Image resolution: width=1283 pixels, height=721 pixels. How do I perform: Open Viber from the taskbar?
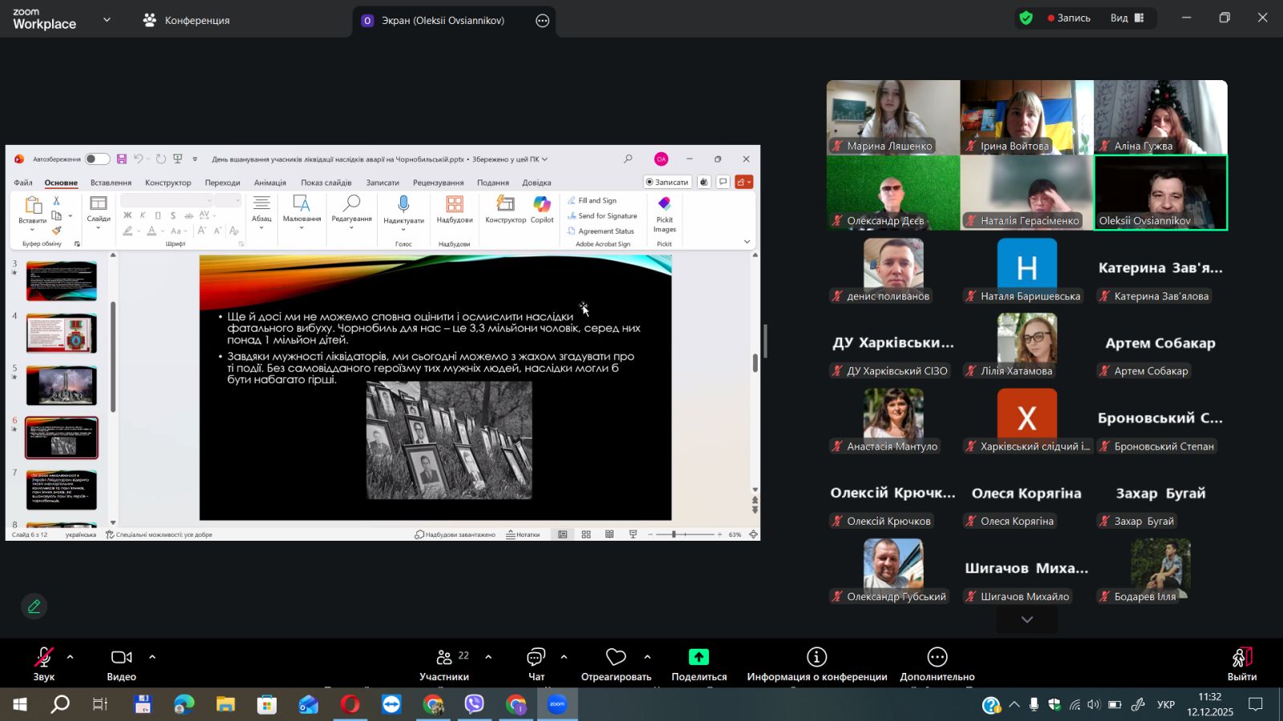(x=475, y=704)
